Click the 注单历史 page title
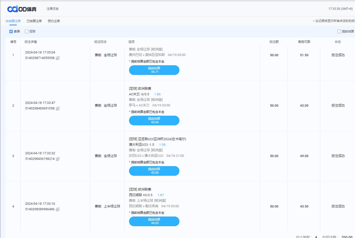The height and width of the screenshot is (238, 355). point(53,9)
